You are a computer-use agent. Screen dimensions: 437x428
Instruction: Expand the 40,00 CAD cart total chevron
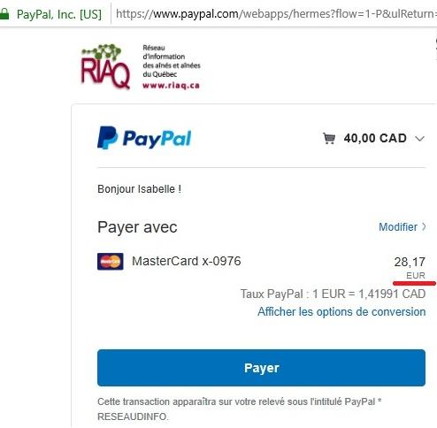click(x=419, y=139)
